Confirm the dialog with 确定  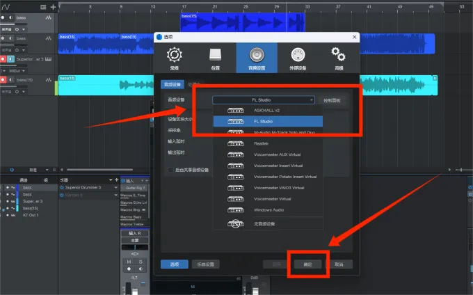307,264
